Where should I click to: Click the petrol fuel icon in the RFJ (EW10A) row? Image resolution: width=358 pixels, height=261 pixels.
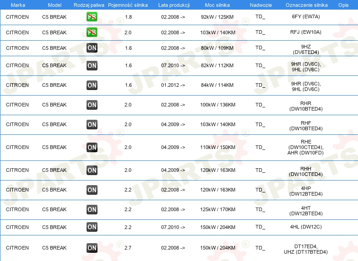pos(92,32)
